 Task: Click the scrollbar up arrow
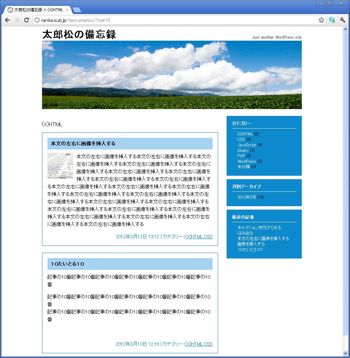[345, 29]
